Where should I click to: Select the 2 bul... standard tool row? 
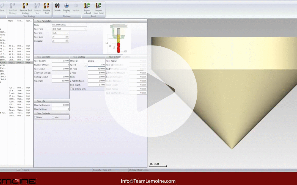16,107
